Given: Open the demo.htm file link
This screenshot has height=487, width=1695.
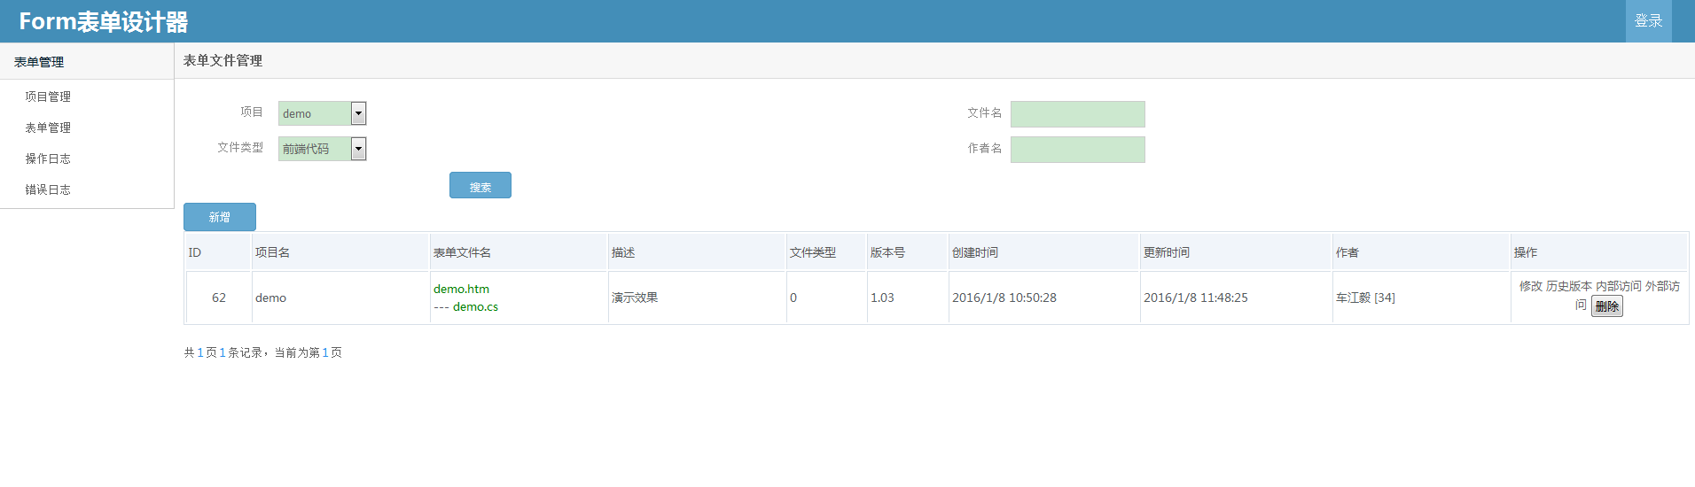Looking at the screenshot, I should [x=461, y=289].
